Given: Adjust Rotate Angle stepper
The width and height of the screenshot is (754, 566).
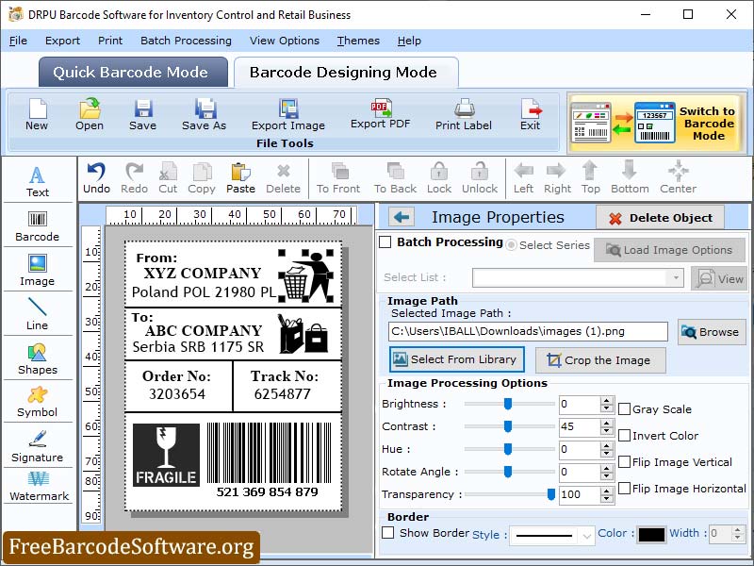Looking at the screenshot, I should [x=607, y=472].
